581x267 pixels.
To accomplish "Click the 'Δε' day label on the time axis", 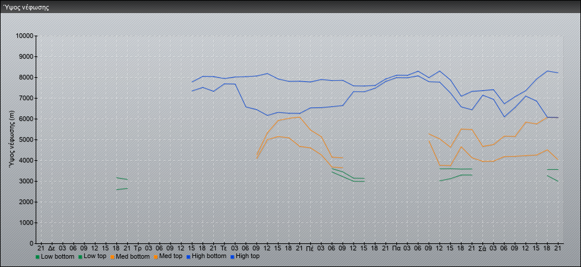I will pyautogui.click(x=52, y=248).
